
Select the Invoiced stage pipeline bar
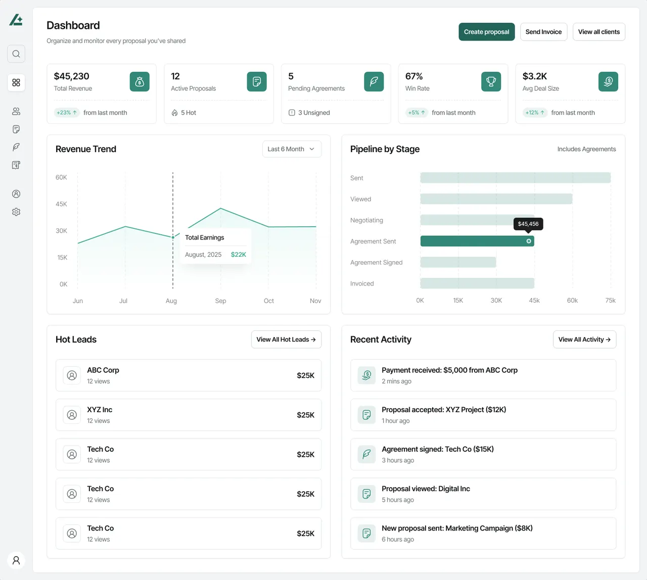click(477, 283)
